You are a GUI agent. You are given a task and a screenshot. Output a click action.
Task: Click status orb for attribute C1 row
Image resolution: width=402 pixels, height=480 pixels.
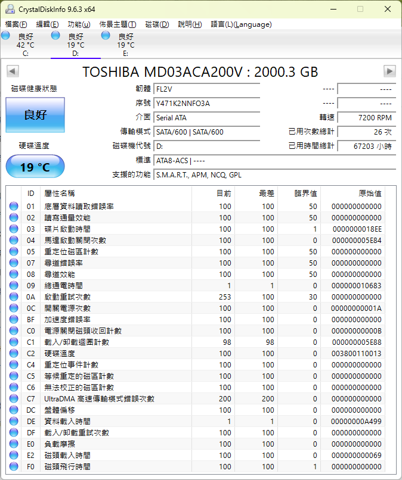[14, 342]
